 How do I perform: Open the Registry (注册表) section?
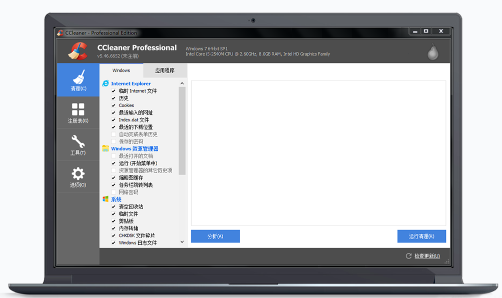click(x=78, y=112)
